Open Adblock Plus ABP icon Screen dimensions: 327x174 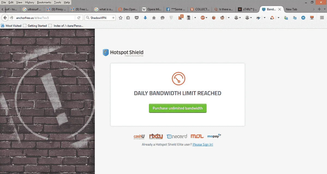[203, 18]
